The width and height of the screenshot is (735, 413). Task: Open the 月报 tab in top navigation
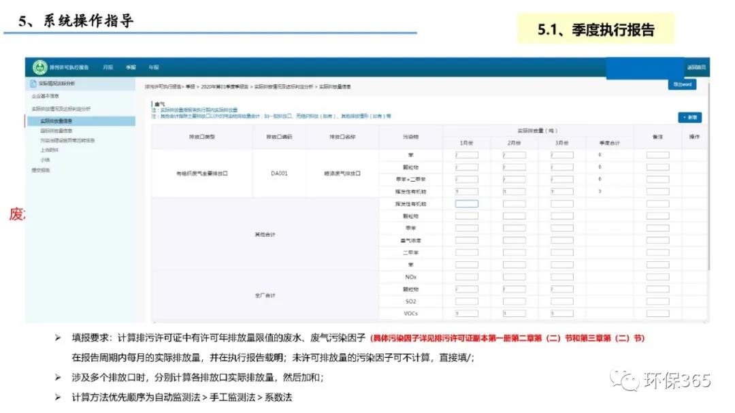[108, 67]
